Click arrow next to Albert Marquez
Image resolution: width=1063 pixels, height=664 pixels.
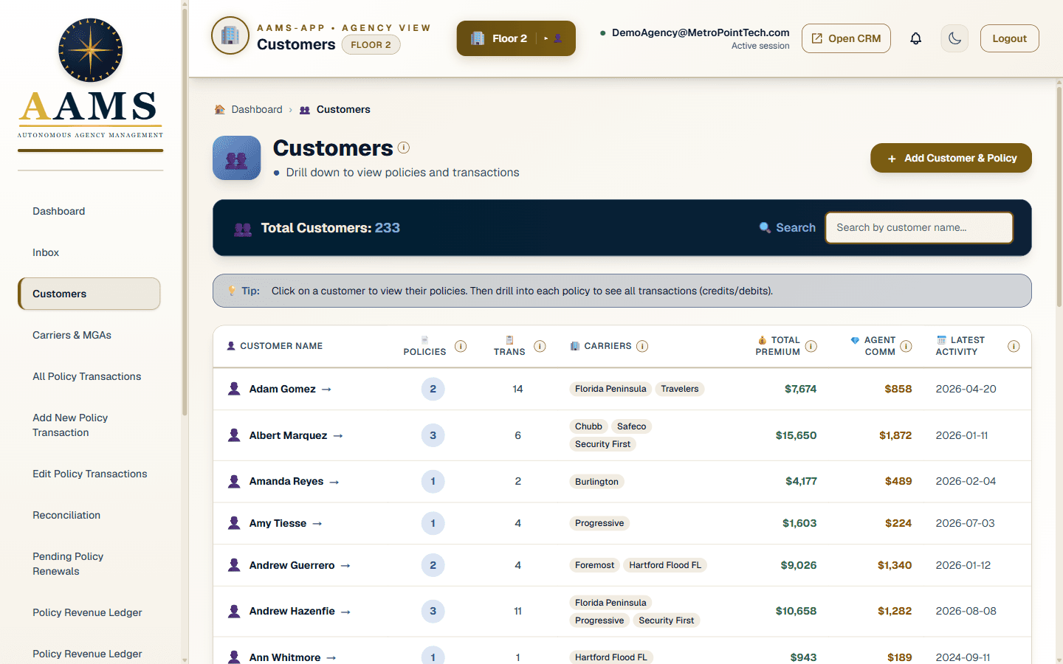pos(338,436)
